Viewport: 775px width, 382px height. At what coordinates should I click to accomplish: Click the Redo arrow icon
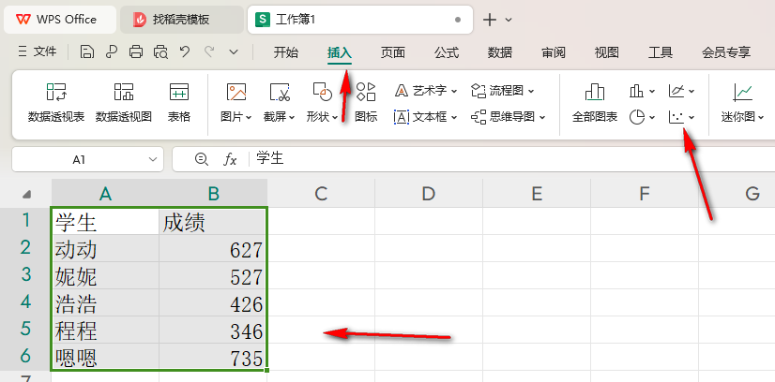point(209,51)
